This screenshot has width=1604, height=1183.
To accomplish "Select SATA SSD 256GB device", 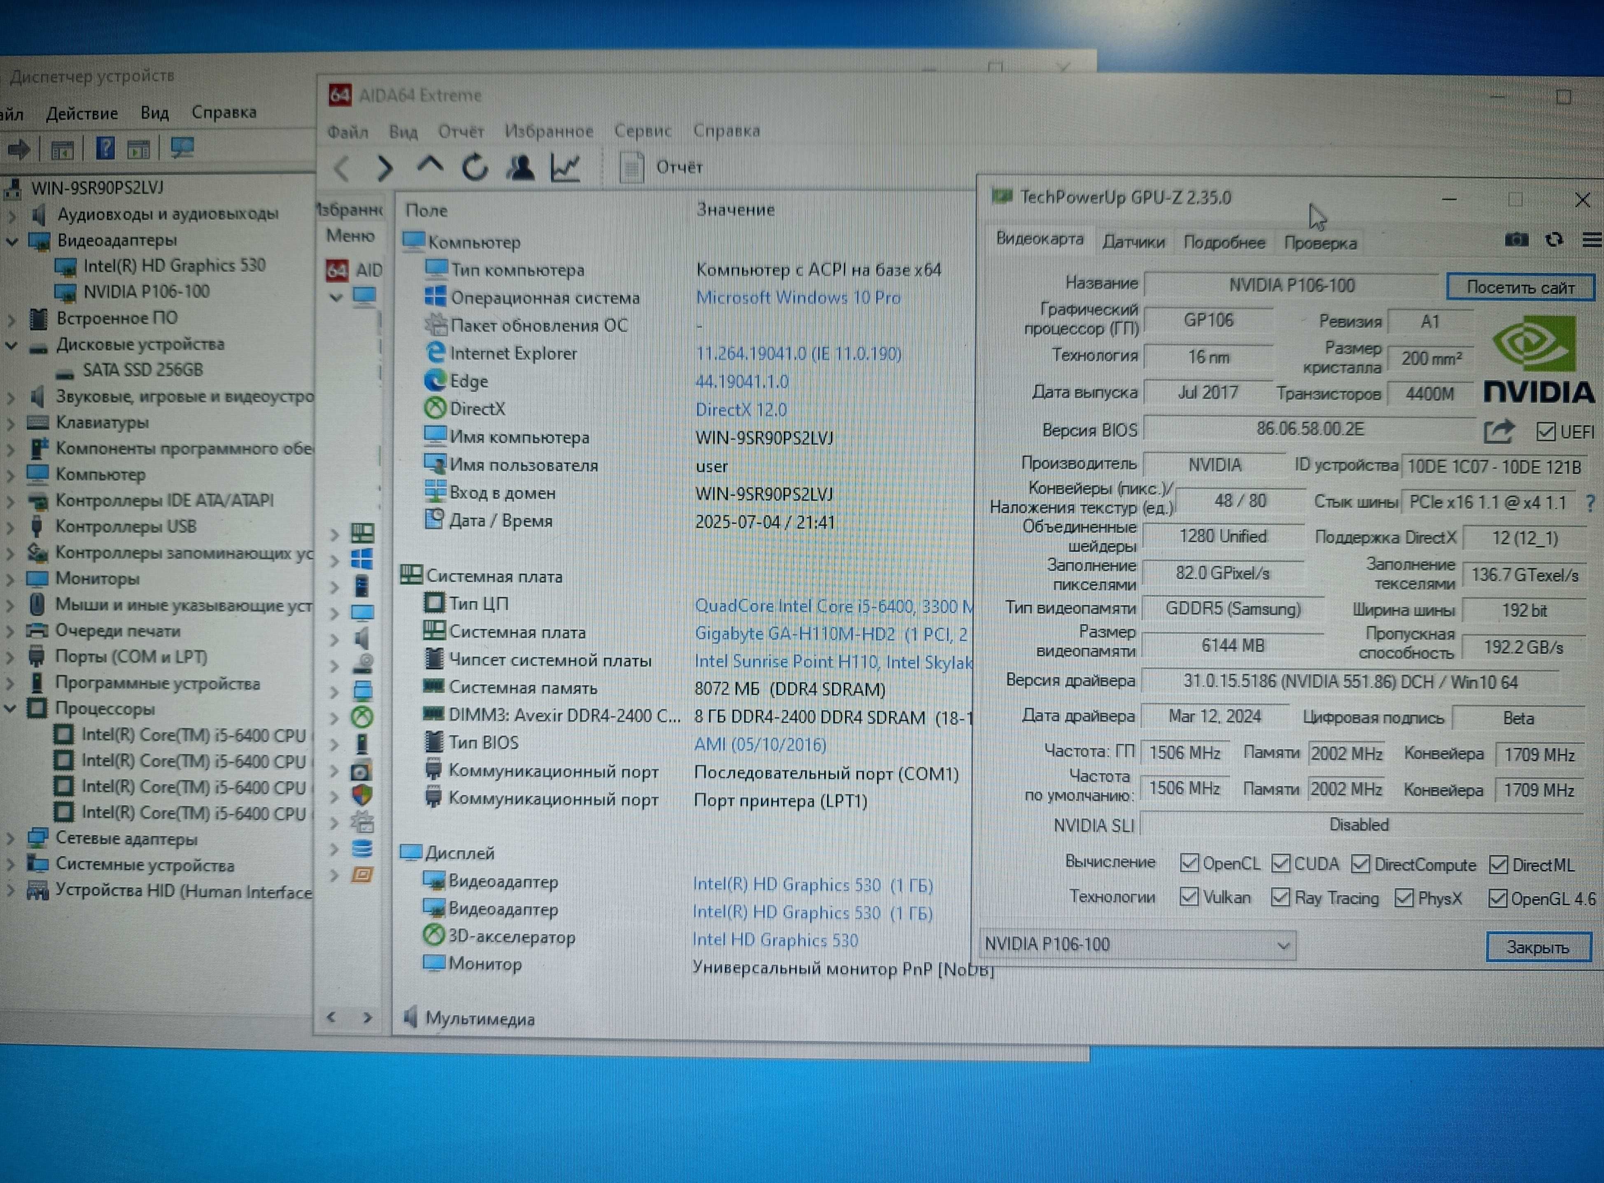I will (x=142, y=370).
